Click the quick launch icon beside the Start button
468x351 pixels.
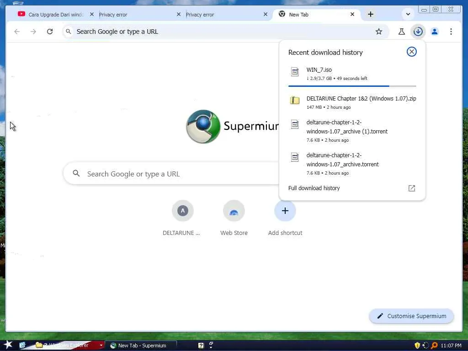coord(22,346)
